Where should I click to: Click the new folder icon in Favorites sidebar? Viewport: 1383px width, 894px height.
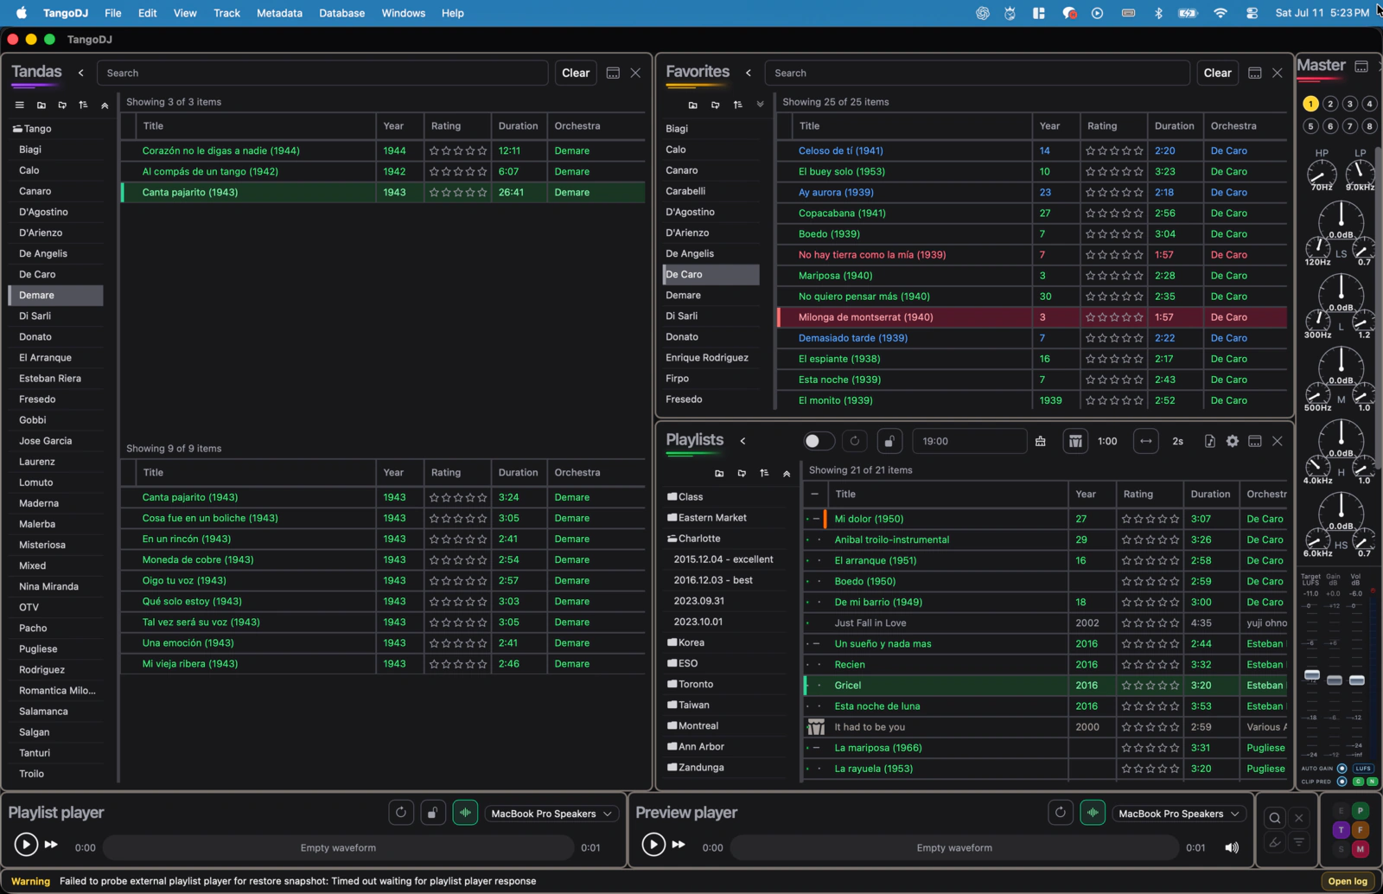692,105
